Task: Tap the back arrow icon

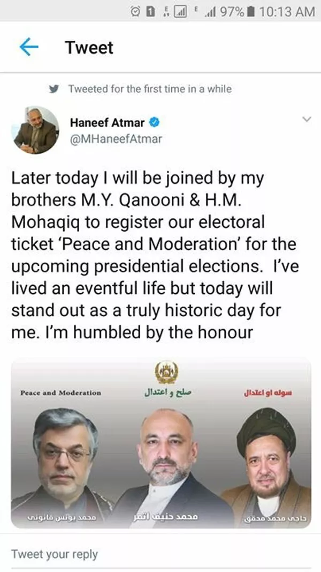Action: click(x=29, y=47)
